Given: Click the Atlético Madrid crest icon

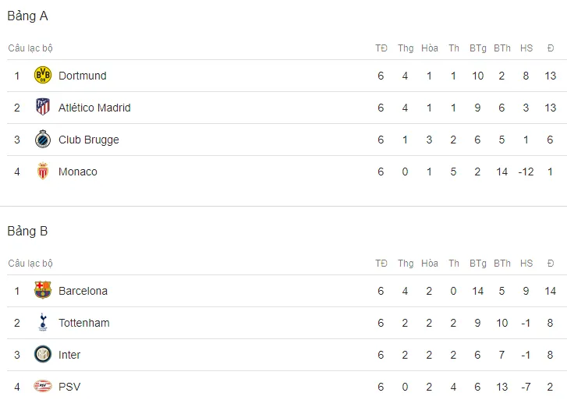Looking at the screenshot, I should pos(43,107).
